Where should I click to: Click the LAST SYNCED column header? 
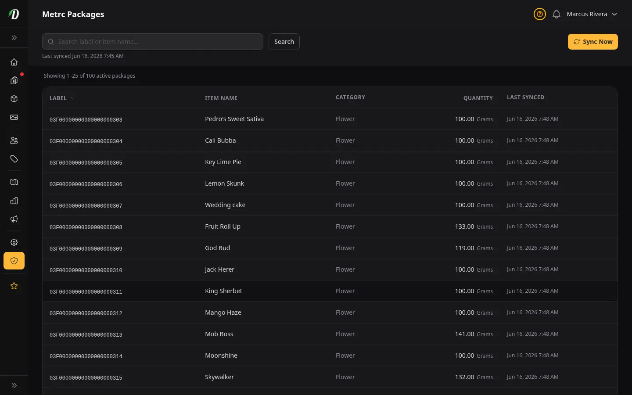click(525, 97)
